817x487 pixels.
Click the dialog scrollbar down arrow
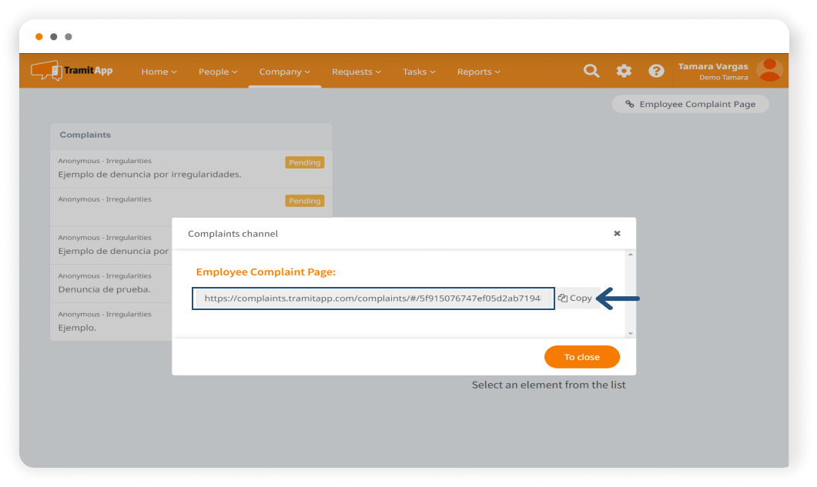coord(631,333)
